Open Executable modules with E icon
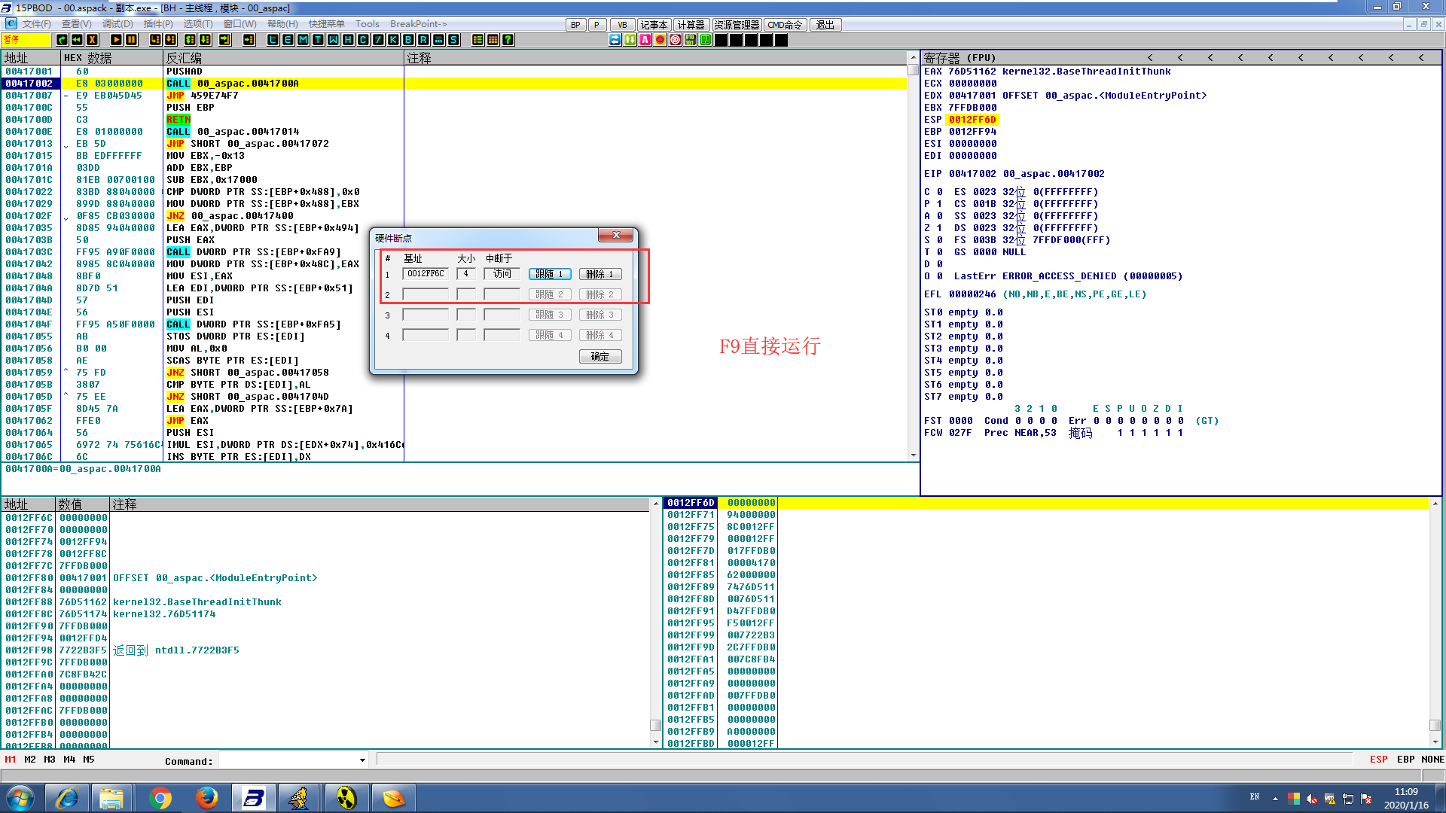 point(288,40)
